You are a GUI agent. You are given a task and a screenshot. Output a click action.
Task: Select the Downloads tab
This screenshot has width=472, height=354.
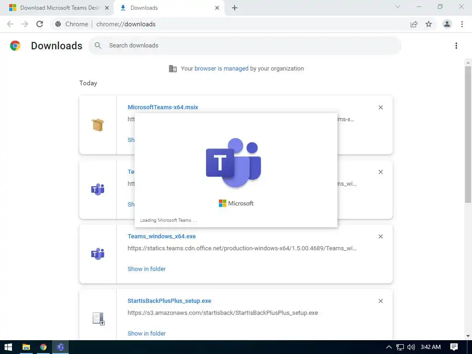(x=169, y=8)
